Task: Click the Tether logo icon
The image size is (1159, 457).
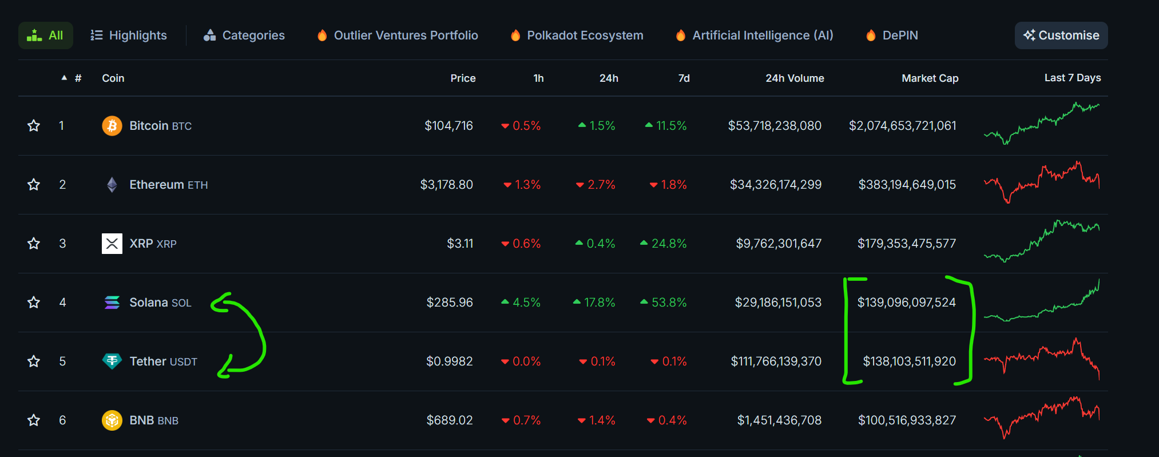Action: tap(112, 361)
